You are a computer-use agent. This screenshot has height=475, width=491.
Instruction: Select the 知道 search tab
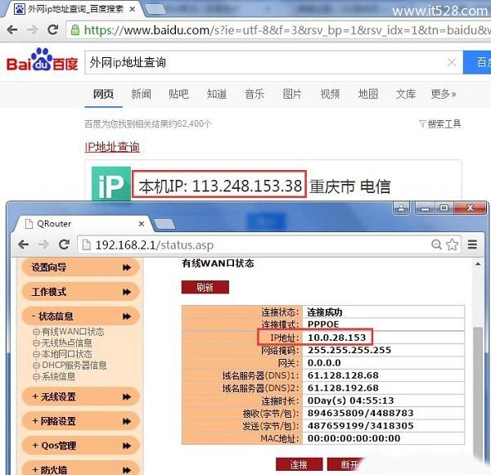[216, 94]
